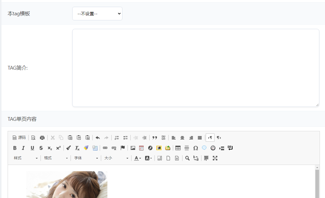This screenshot has width=325, height=198.
Task: Click the insert horizontal line icon
Action: pos(186,148)
